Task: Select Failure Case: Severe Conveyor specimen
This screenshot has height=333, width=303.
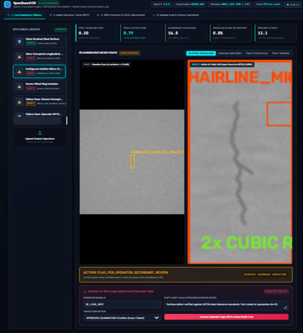Action: click(x=39, y=102)
